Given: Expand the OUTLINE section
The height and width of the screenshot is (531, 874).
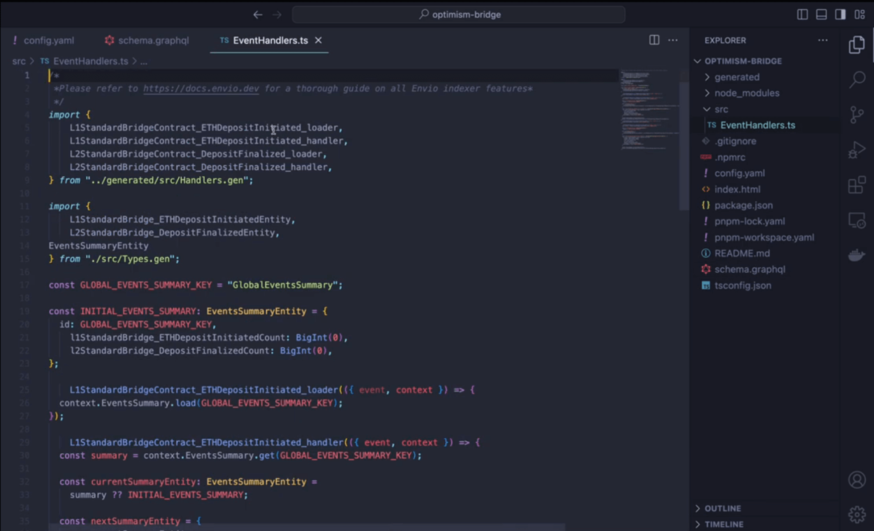Looking at the screenshot, I should 722,508.
